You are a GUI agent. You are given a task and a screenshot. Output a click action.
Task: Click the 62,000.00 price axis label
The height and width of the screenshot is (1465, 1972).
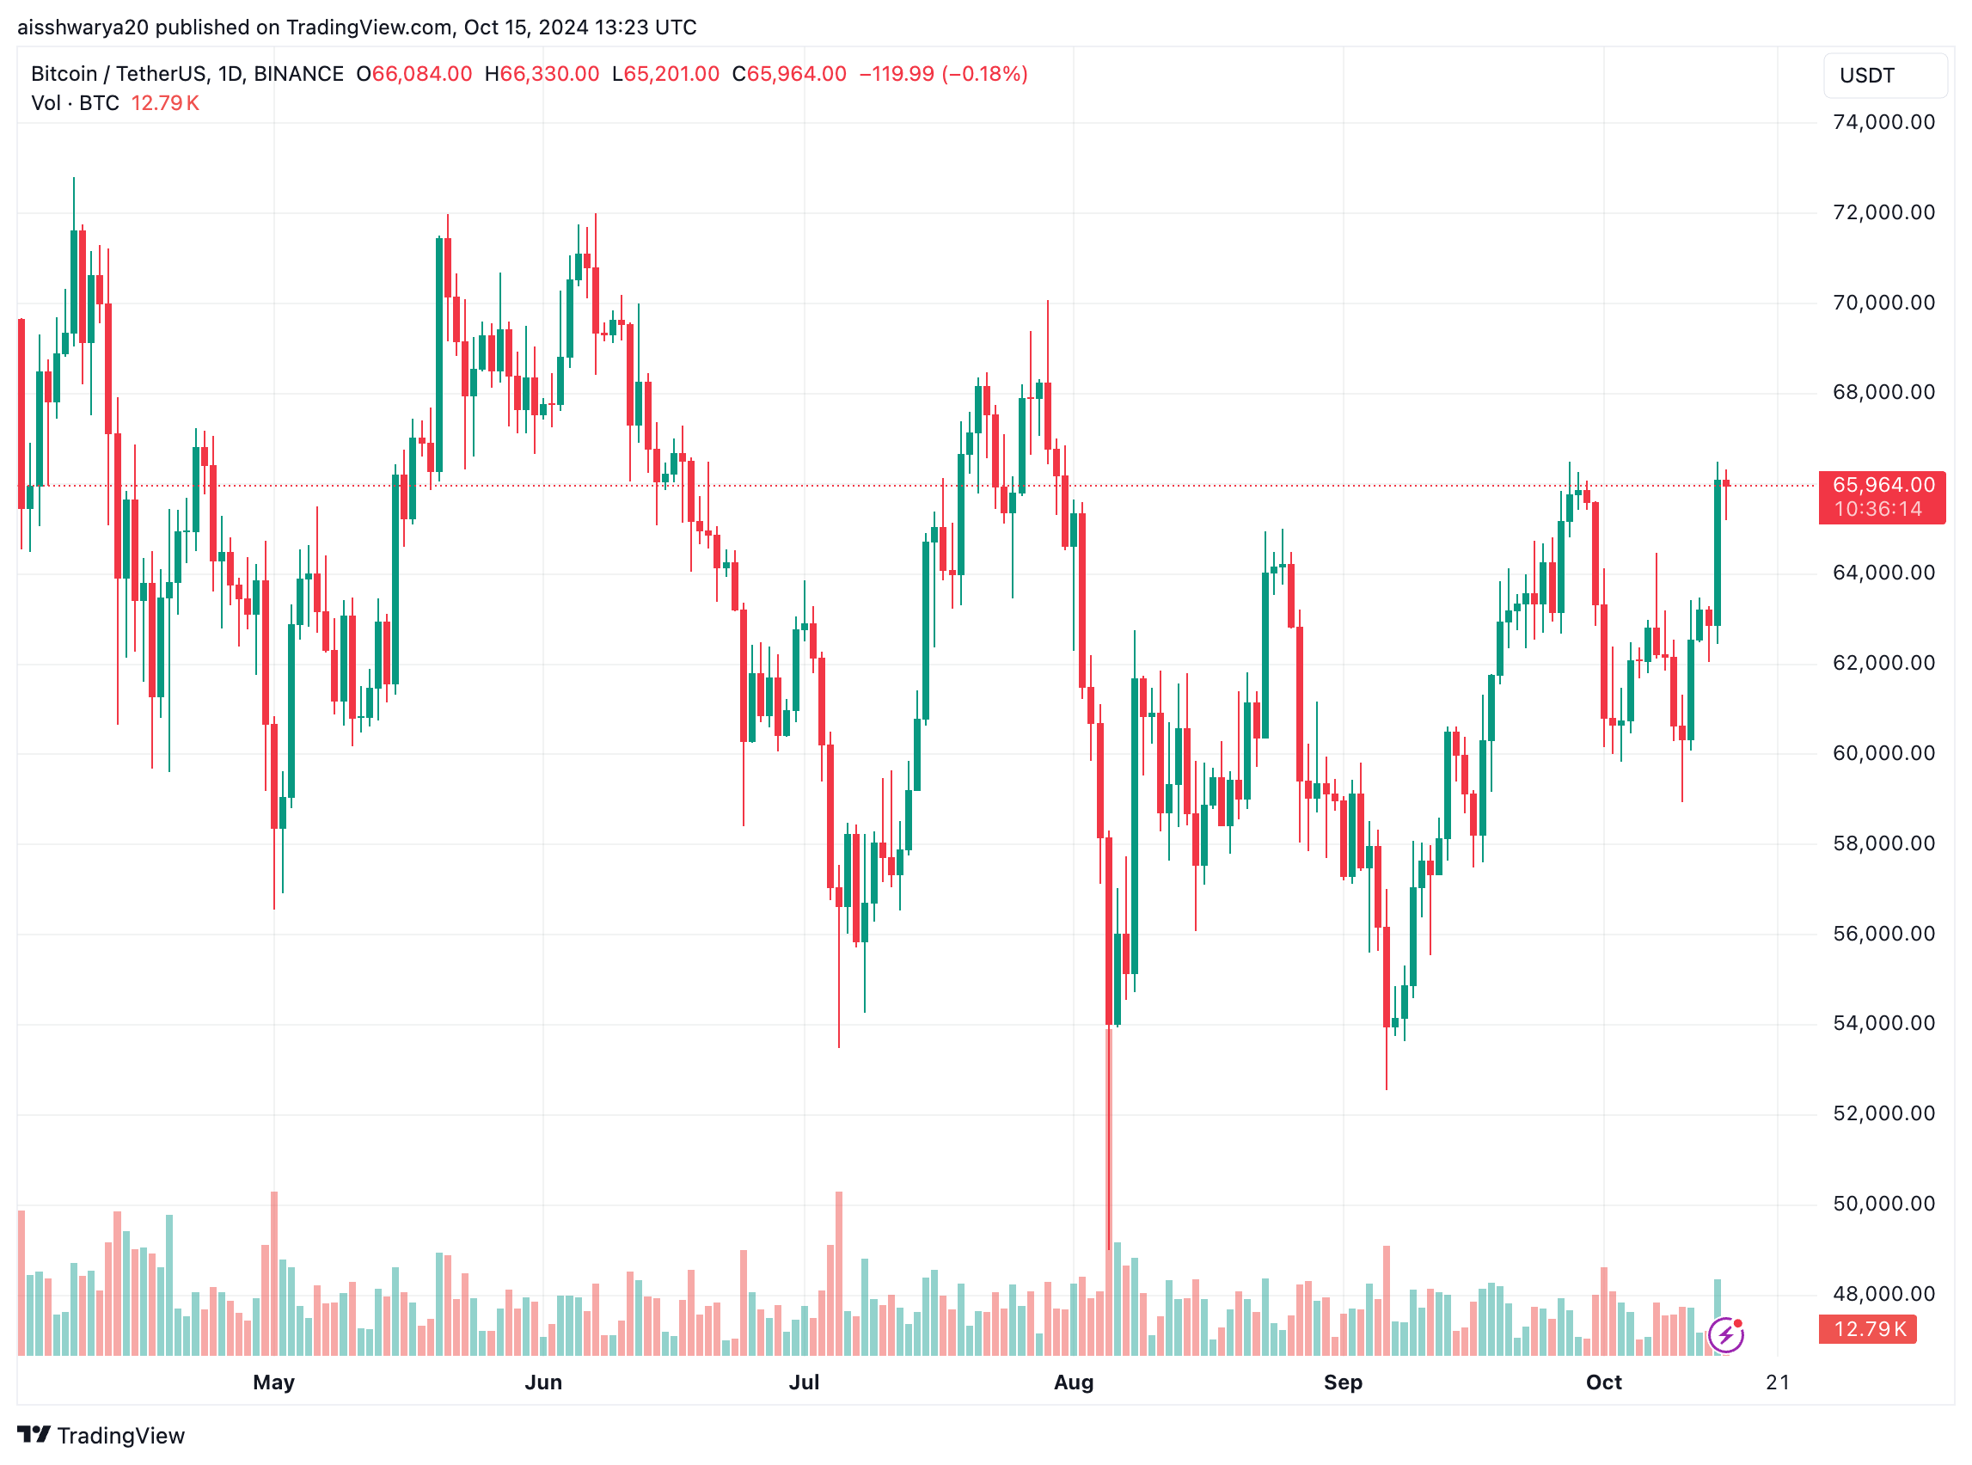tap(1883, 664)
